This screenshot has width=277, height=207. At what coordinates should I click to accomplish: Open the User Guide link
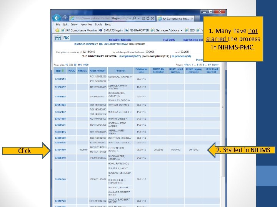point(169,40)
